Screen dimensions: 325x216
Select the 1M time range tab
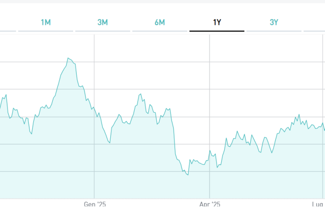(x=46, y=22)
